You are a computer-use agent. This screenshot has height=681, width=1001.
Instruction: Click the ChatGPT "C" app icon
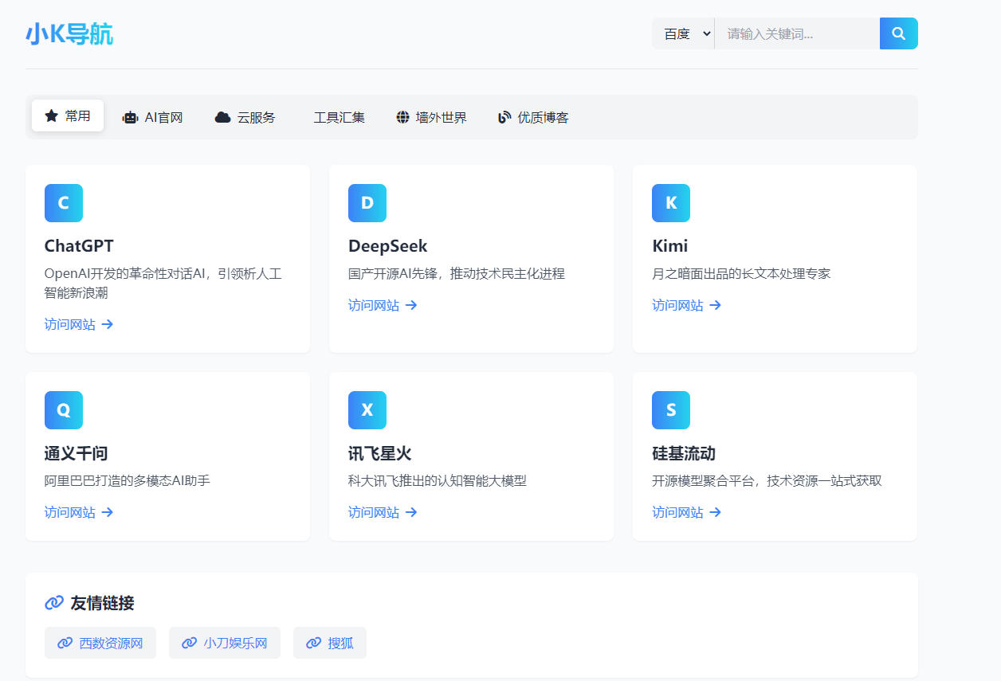(63, 203)
